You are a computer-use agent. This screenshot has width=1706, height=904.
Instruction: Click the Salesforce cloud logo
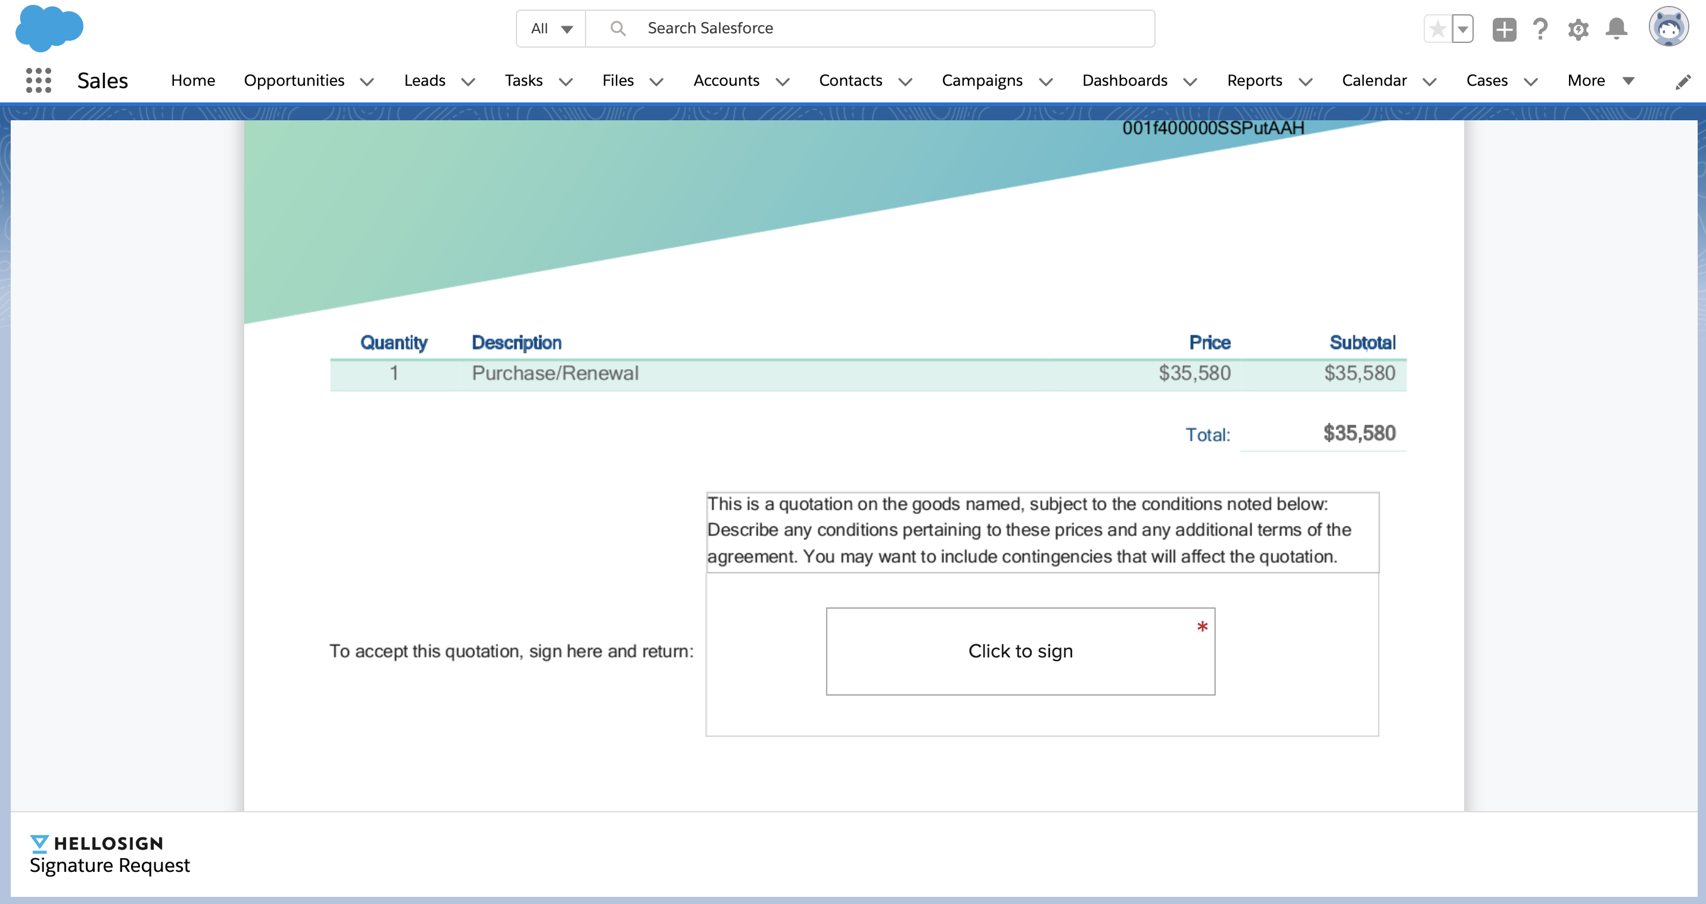pos(49,29)
